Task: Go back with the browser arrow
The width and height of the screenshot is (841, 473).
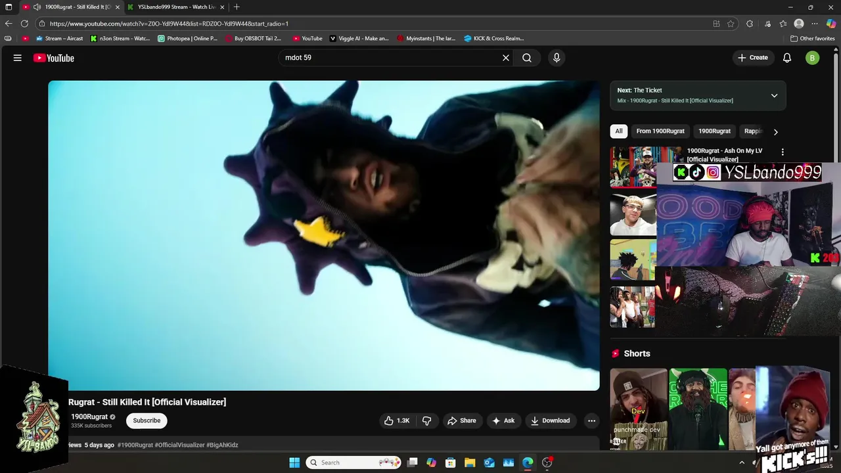Action: [9, 24]
